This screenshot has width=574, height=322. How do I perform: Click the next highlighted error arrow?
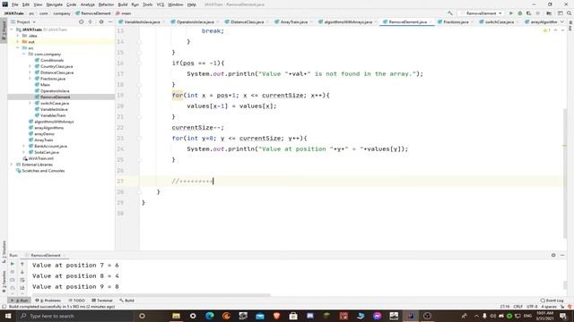pos(562,30)
